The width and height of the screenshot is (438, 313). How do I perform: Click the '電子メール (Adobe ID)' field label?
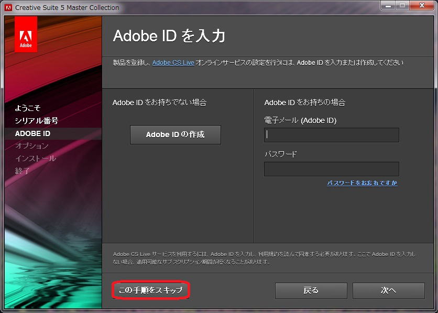tap(300, 120)
